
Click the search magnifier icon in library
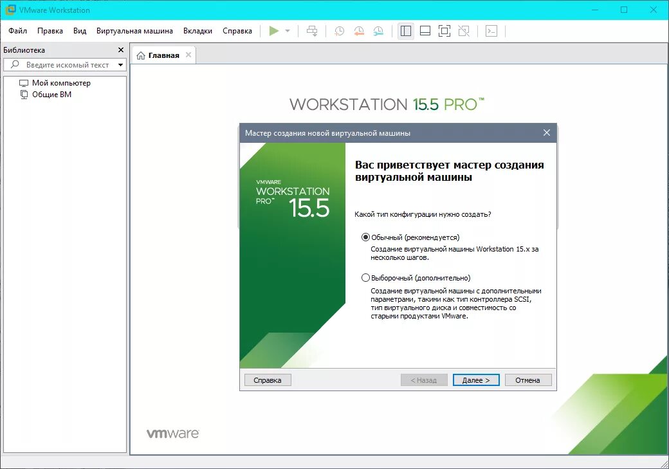15,64
